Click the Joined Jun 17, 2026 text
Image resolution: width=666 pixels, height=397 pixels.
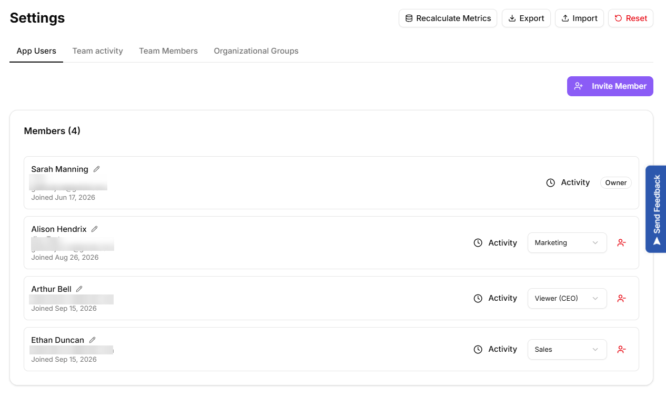click(63, 198)
